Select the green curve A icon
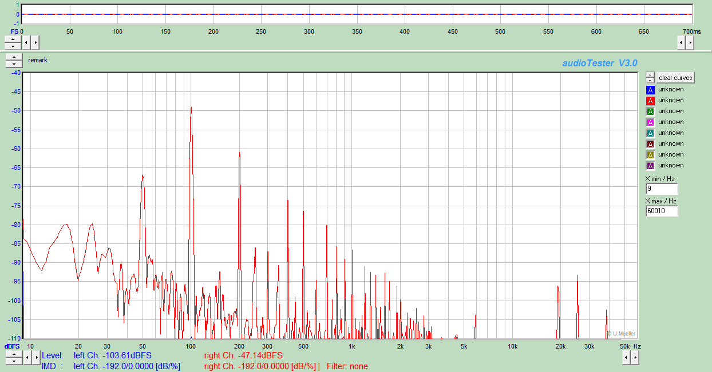 [650, 111]
